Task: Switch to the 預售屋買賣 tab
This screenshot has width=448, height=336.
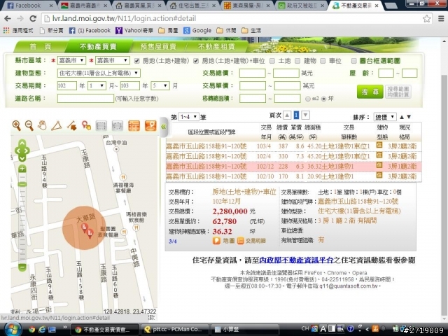Action: click(x=158, y=47)
